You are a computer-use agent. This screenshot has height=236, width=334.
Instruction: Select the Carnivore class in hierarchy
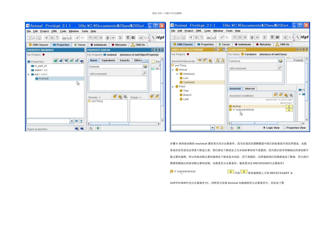click(189, 83)
